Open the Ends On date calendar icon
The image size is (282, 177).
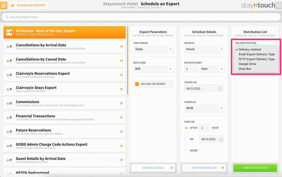tap(221, 139)
